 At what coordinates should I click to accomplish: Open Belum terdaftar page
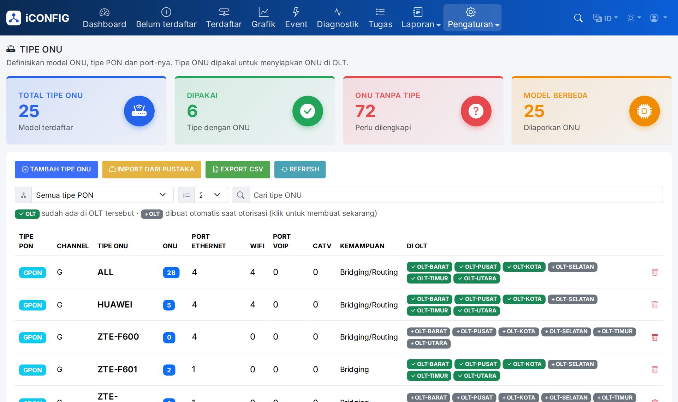[166, 18]
